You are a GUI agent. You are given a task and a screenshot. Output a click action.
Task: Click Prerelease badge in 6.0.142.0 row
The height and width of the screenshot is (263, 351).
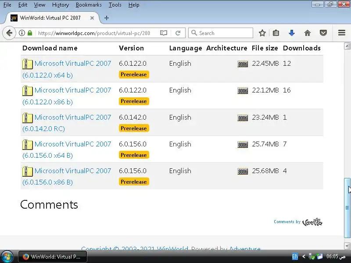(134, 128)
